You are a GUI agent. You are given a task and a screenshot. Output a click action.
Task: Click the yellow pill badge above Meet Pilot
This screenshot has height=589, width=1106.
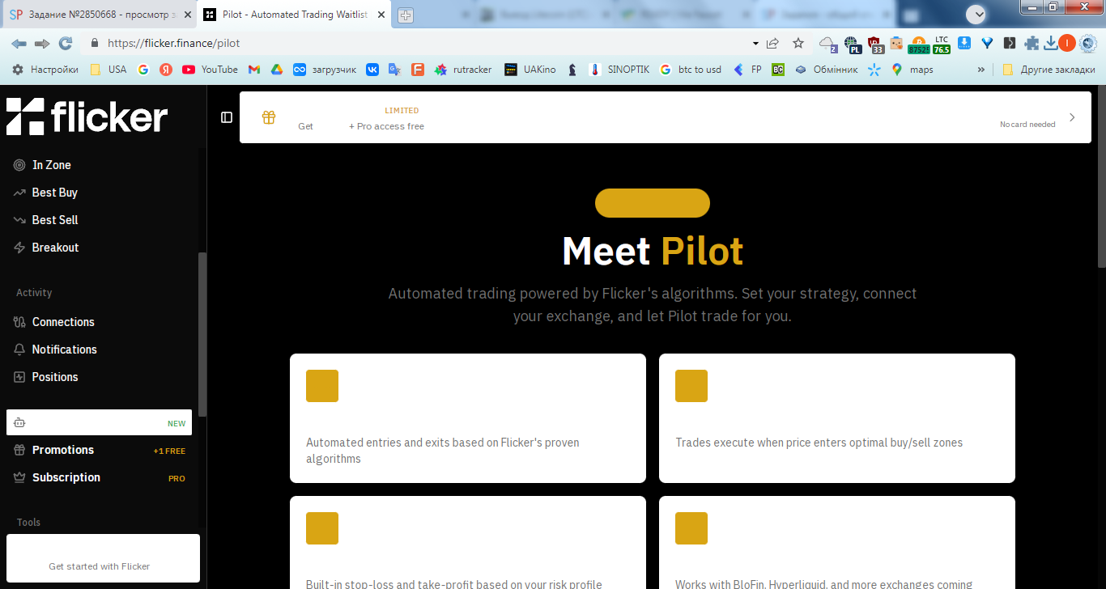[653, 203]
